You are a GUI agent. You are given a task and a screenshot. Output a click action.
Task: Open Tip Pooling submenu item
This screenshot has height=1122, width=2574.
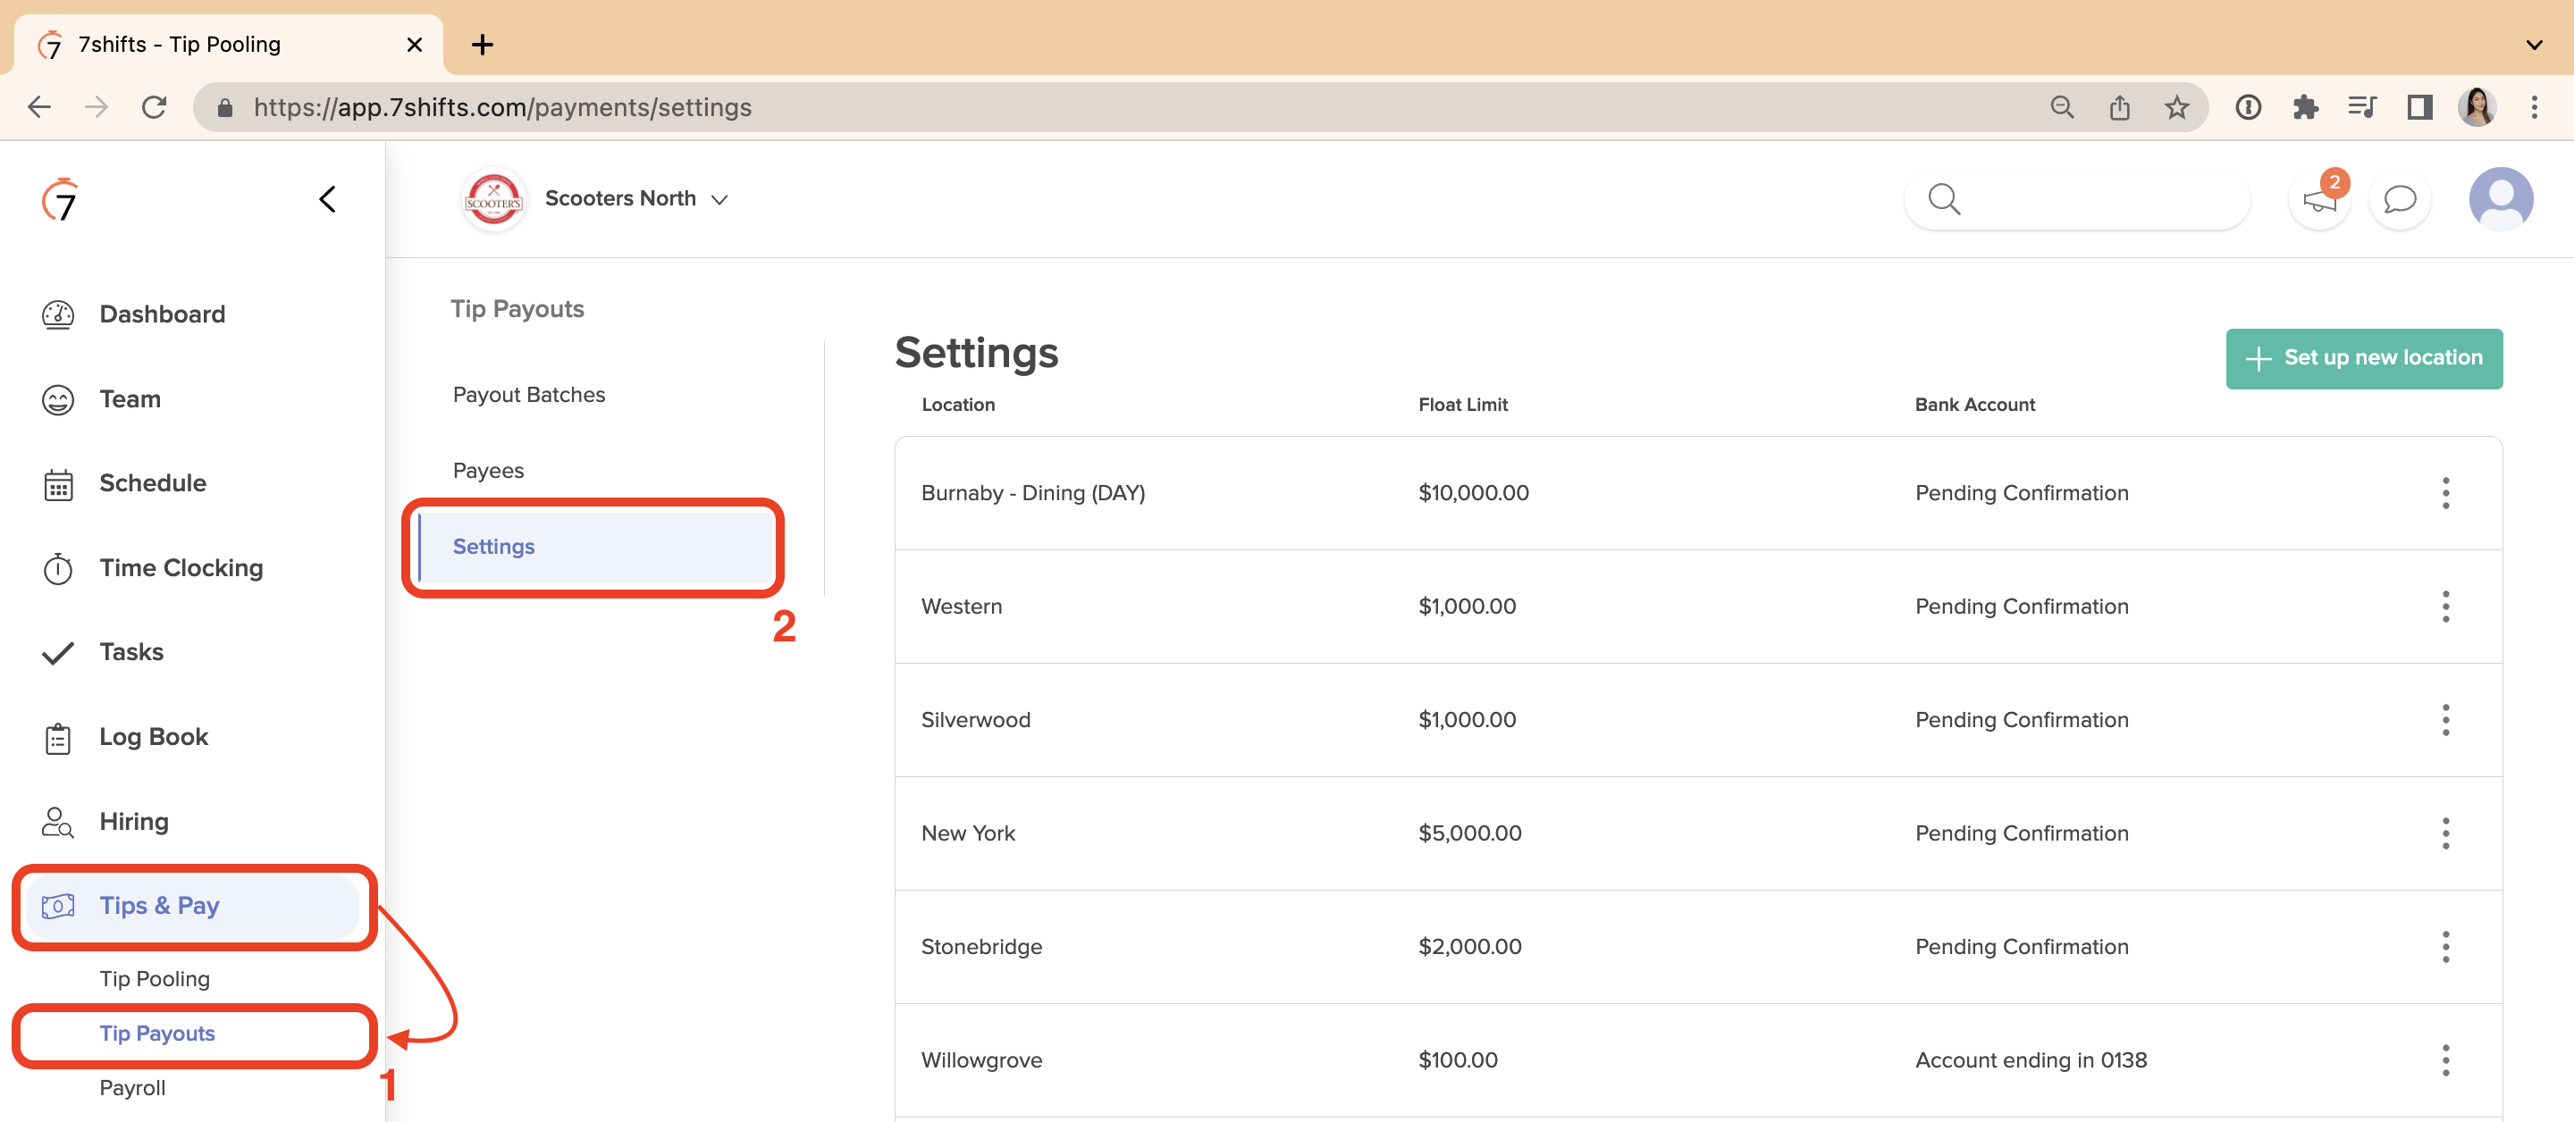(x=154, y=979)
